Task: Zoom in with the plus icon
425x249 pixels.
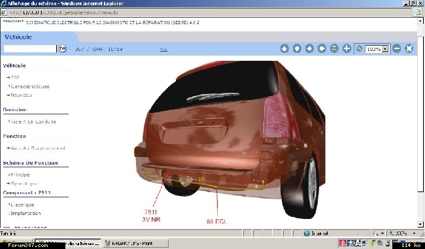Action: (x=347, y=49)
